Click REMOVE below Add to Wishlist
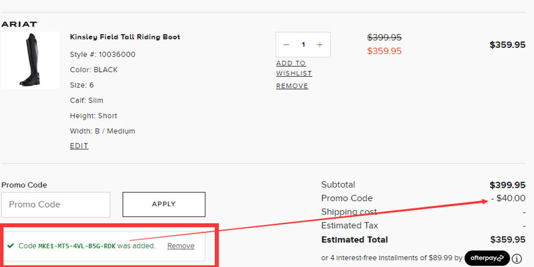Screen dimensions: 534x267 292,86
